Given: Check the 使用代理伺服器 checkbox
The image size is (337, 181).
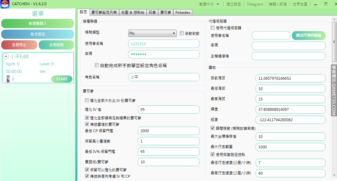Looking at the screenshot, I should 212,28.
